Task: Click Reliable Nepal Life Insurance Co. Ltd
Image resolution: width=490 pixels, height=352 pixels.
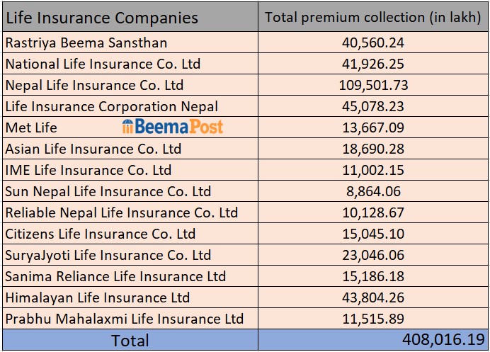Action: [x=121, y=212]
